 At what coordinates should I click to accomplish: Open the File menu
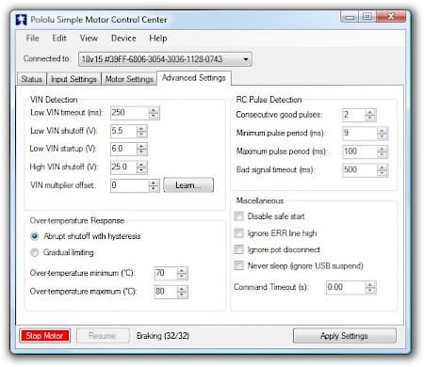[33, 39]
